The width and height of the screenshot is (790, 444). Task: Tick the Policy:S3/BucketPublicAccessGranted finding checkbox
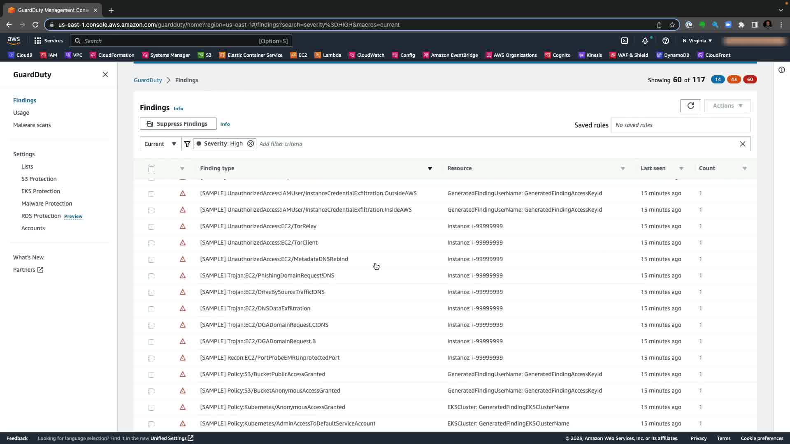pyautogui.click(x=151, y=375)
